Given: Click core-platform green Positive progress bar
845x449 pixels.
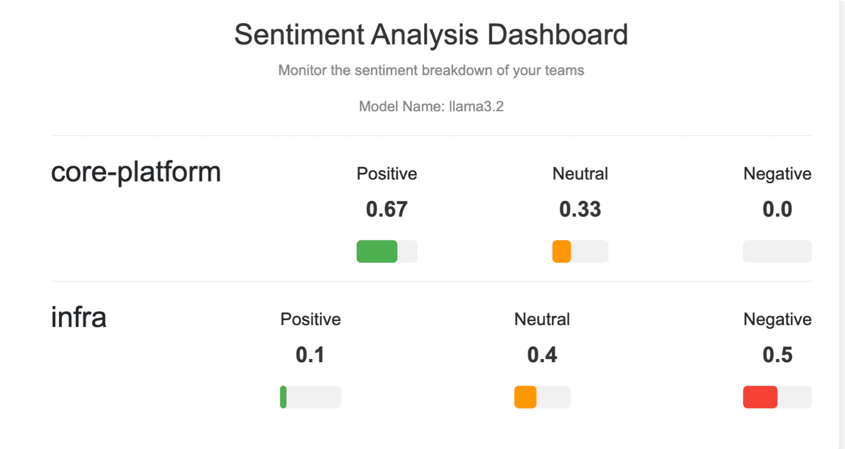Looking at the screenshot, I should (x=386, y=252).
